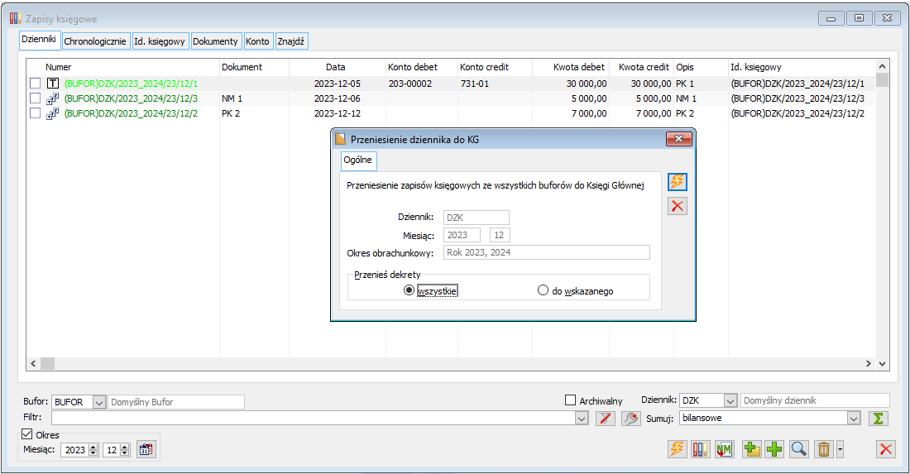The image size is (910, 474).
Task: Click the horizontal scrollbar right arrow
Action: (868, 364)
